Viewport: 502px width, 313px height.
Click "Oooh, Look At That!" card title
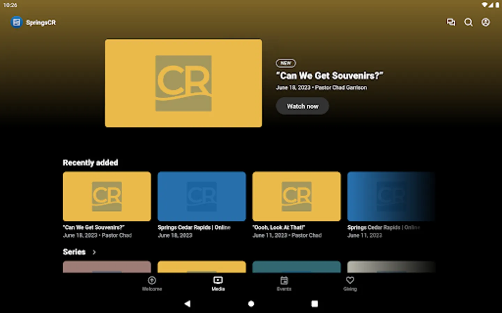tap(279, 227)
